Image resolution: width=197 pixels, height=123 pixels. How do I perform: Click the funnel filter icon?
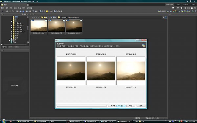(33, 11)
